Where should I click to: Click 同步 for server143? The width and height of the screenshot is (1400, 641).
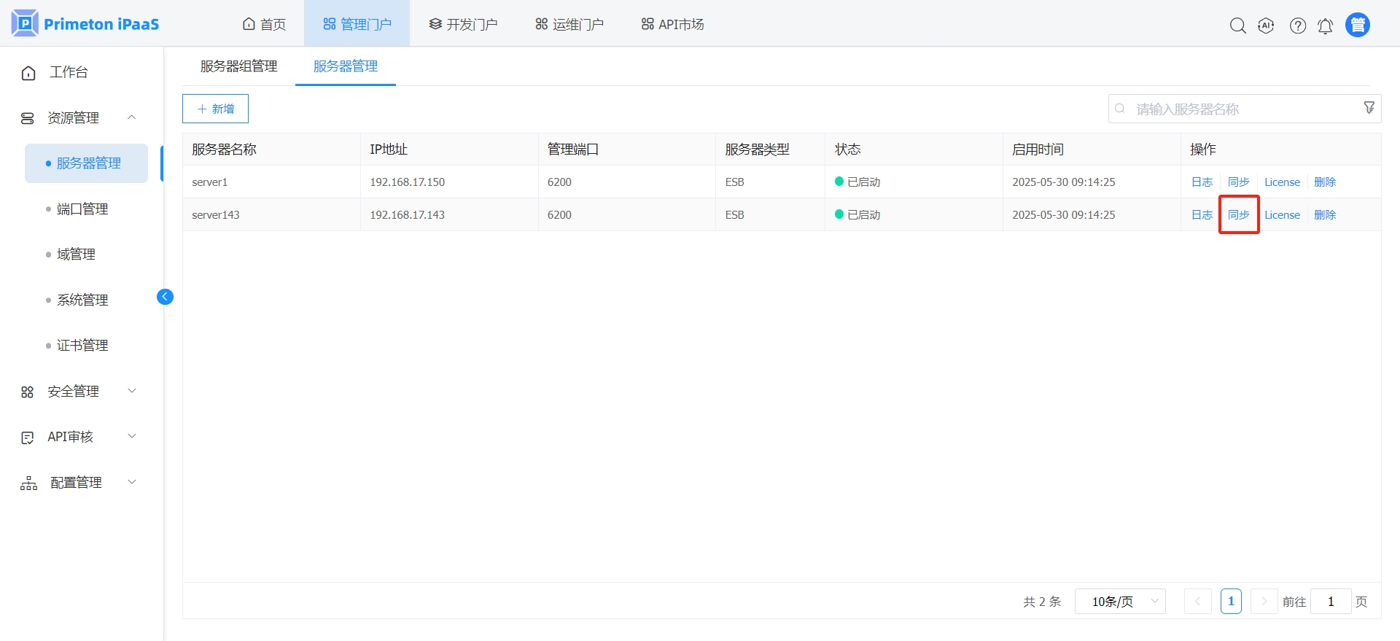click(x=1238, y=214)
